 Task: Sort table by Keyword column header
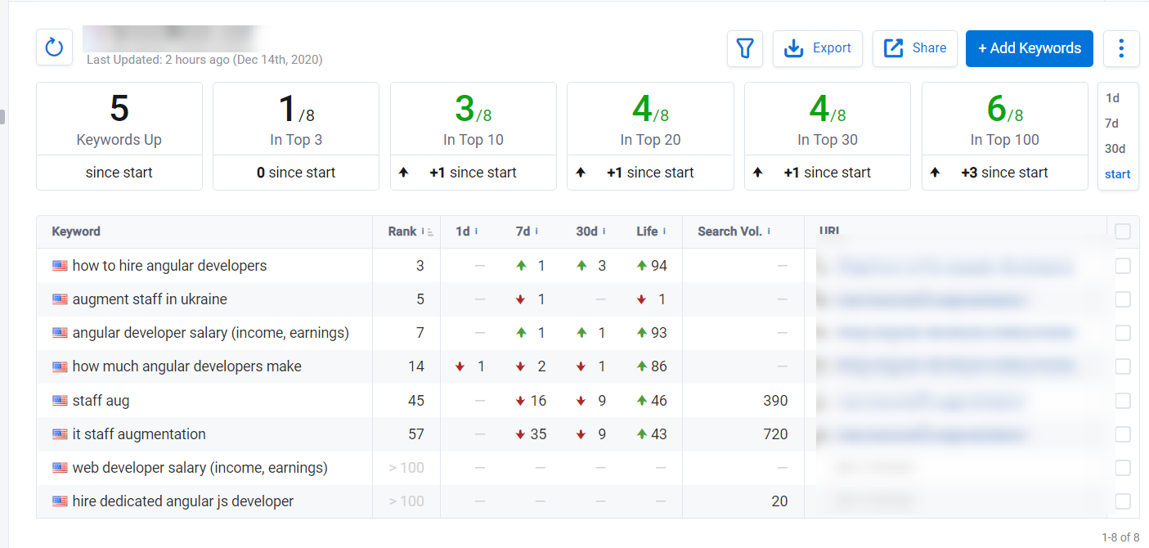pos(76,231)
